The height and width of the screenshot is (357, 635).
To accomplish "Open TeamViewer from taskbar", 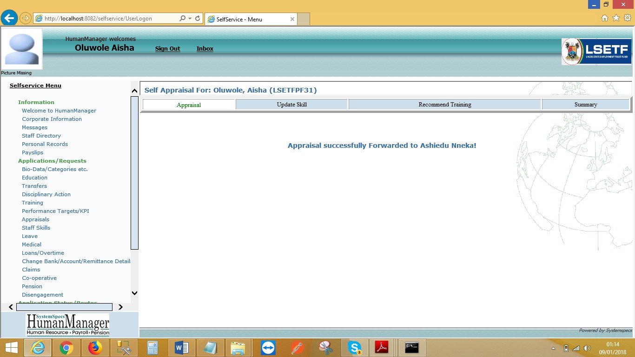I will [268, 348].
